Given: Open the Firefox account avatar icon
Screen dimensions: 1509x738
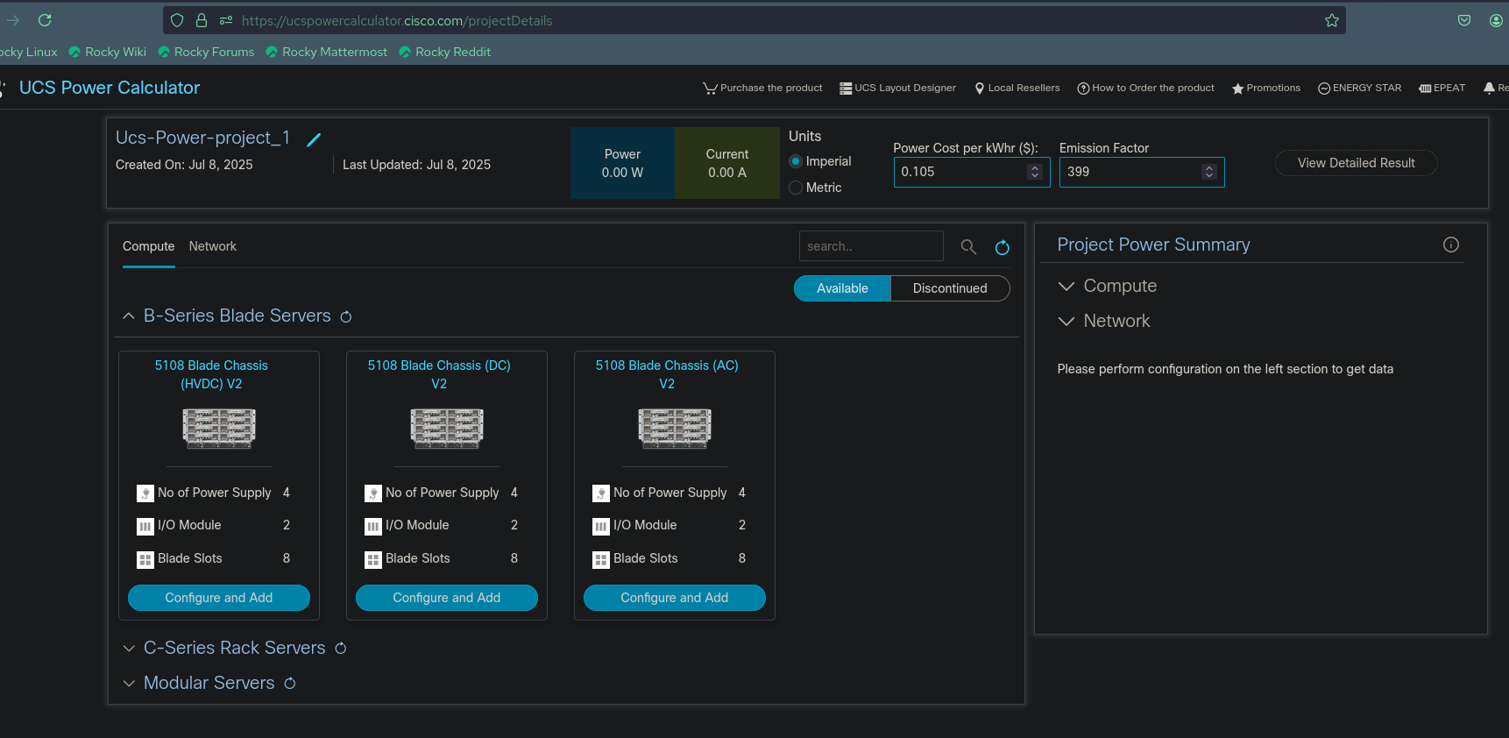Looking at the screenshot, I should (x=1496, y=20).
